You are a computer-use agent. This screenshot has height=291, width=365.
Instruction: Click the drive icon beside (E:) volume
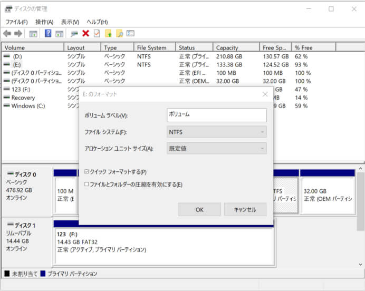tap(7, 64)
